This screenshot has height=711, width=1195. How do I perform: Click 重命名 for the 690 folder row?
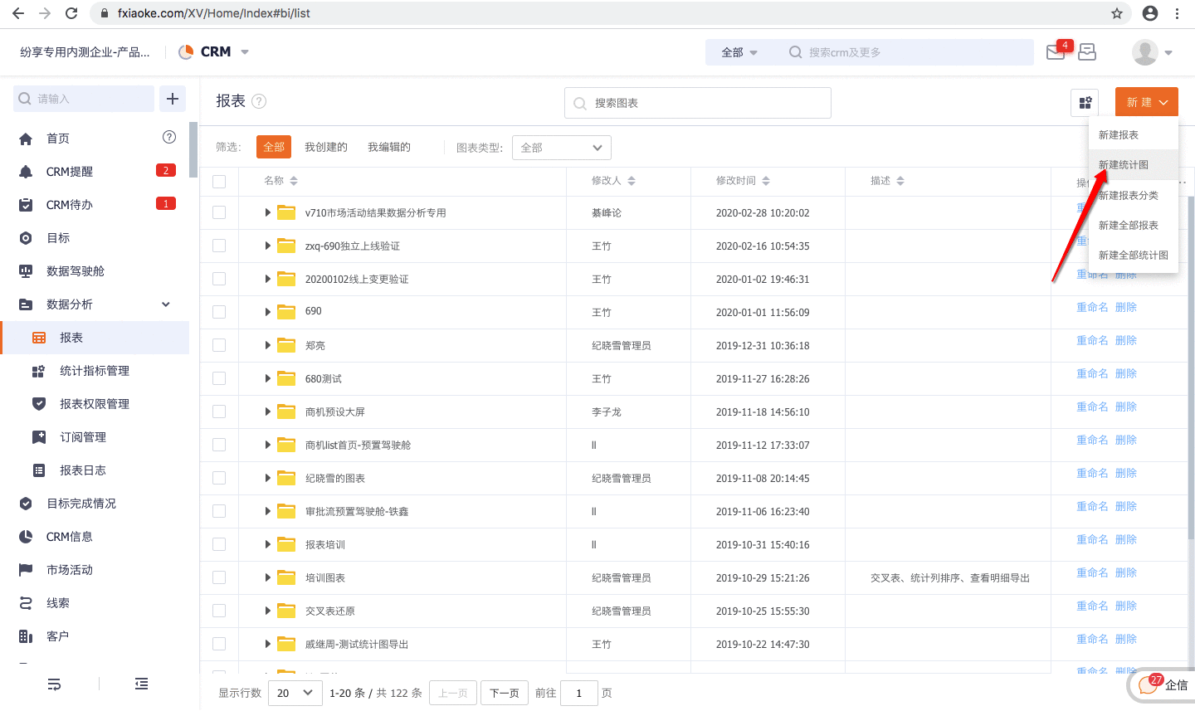pyautogui.click(x=1092, y=307)
